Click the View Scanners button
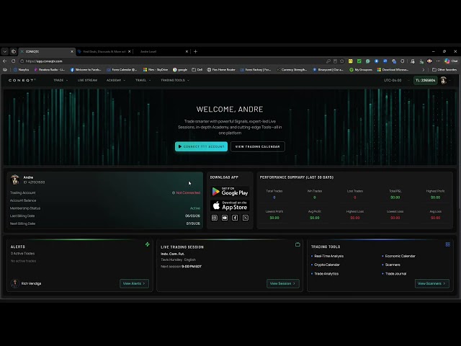The width and height of the screenshot is (461, 346). pos(432,283)
